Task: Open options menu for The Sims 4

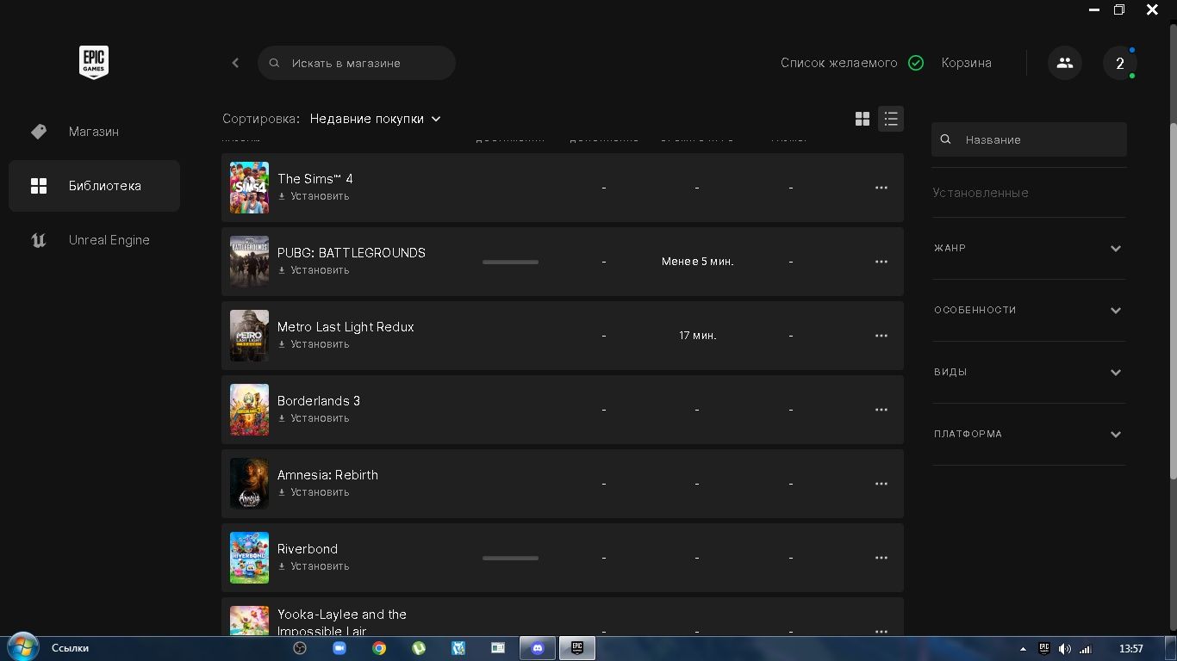Action: point(881,188)
